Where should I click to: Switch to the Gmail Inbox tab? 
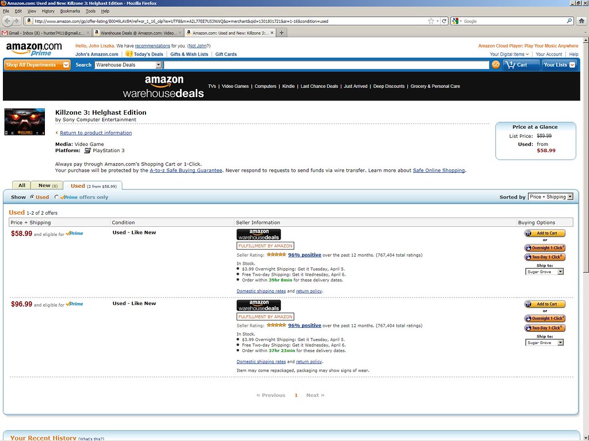click(46, 33)
